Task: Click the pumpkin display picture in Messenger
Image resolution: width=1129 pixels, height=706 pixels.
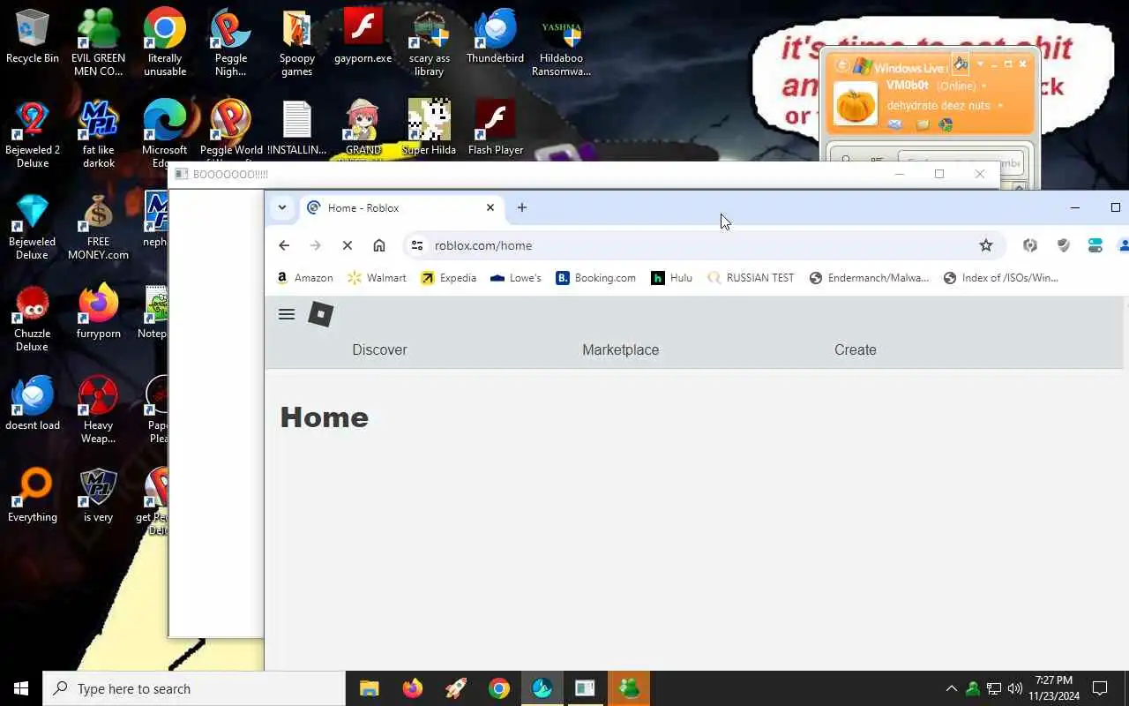Action: click(x=856, y=104)
